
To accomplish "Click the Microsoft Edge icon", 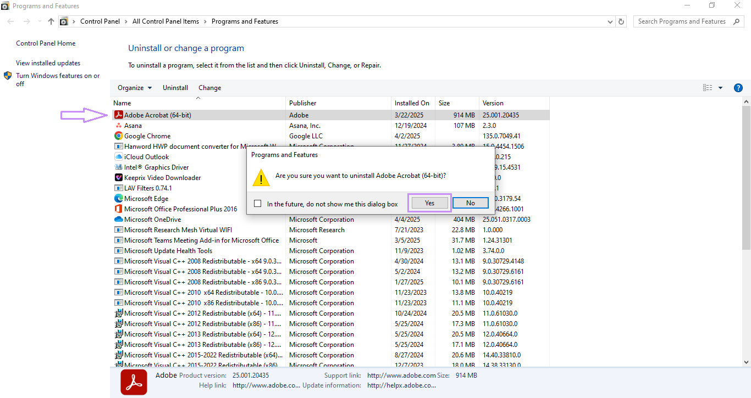I will click(x=119, y=198).
